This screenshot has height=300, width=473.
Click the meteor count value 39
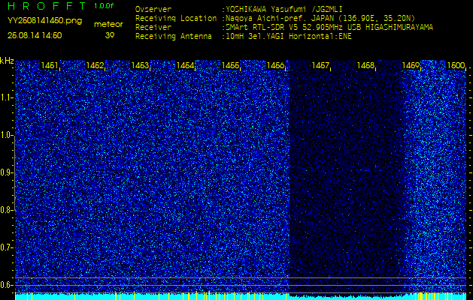109,35
